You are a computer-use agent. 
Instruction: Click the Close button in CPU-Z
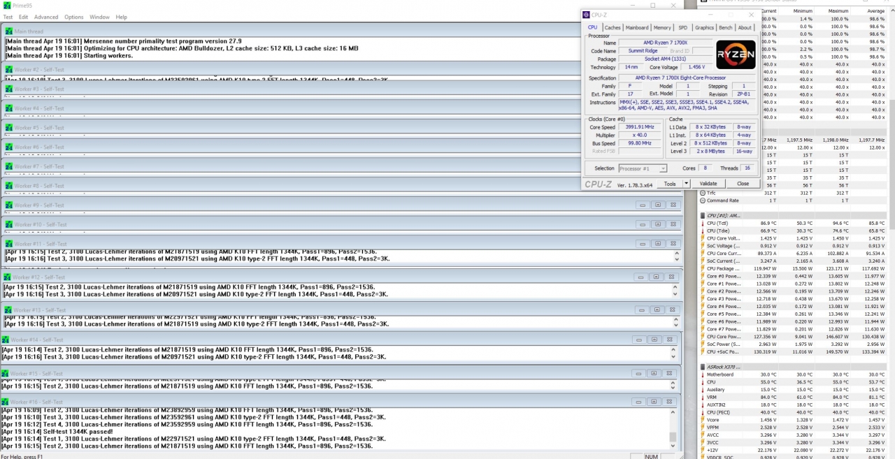[x=743, y=184]
